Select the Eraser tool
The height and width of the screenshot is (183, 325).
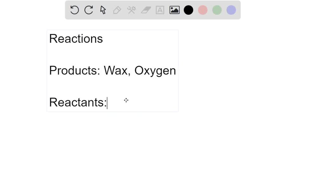tap(145, 10)
